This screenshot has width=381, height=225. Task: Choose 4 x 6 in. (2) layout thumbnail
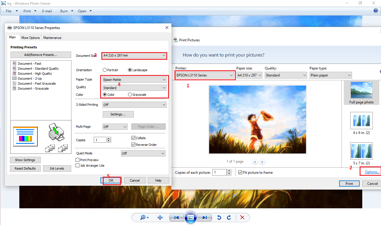361,123
